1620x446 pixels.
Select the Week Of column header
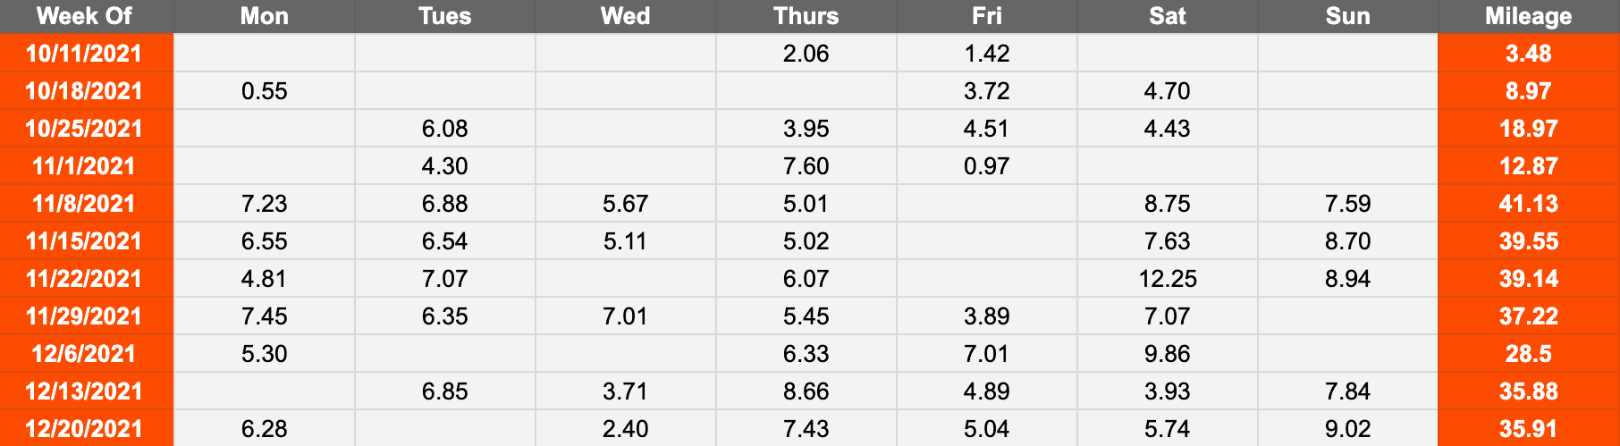[86, 16]
